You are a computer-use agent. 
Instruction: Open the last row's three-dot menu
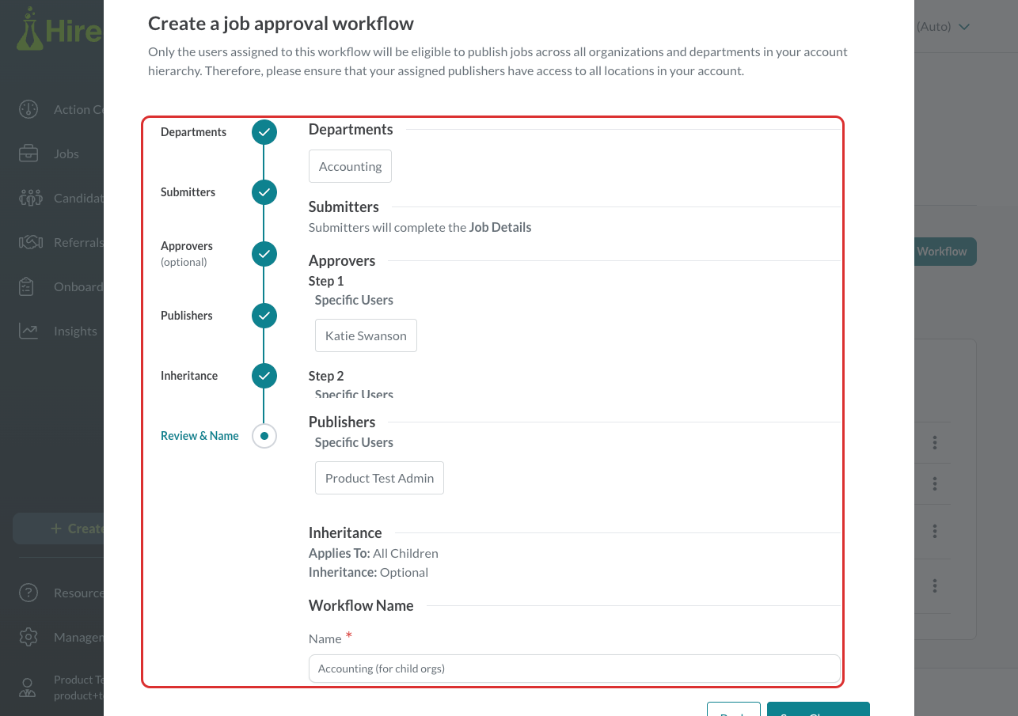[935, 586]
